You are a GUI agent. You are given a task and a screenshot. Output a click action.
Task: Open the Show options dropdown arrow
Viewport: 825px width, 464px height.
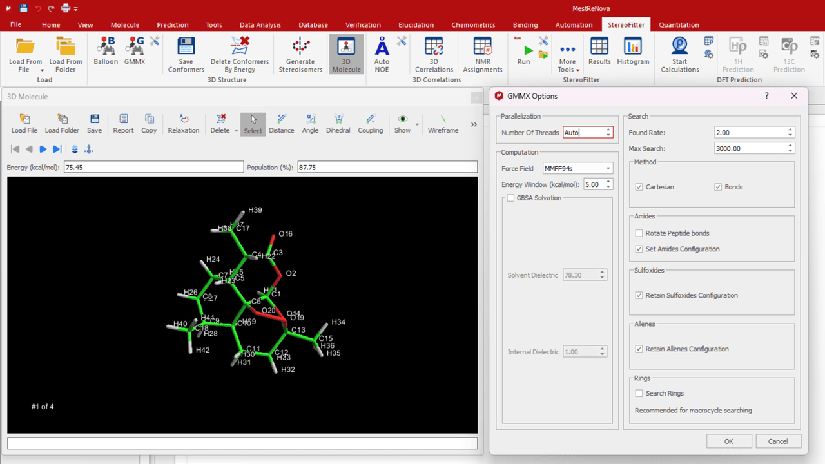click(418, 124)
